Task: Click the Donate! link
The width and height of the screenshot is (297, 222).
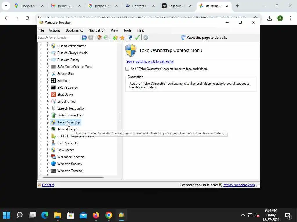Action: 48,185
